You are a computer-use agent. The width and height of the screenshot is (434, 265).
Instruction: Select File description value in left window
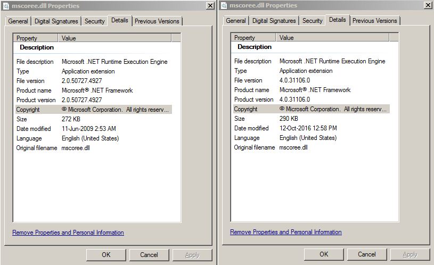(x=114, y=62)
